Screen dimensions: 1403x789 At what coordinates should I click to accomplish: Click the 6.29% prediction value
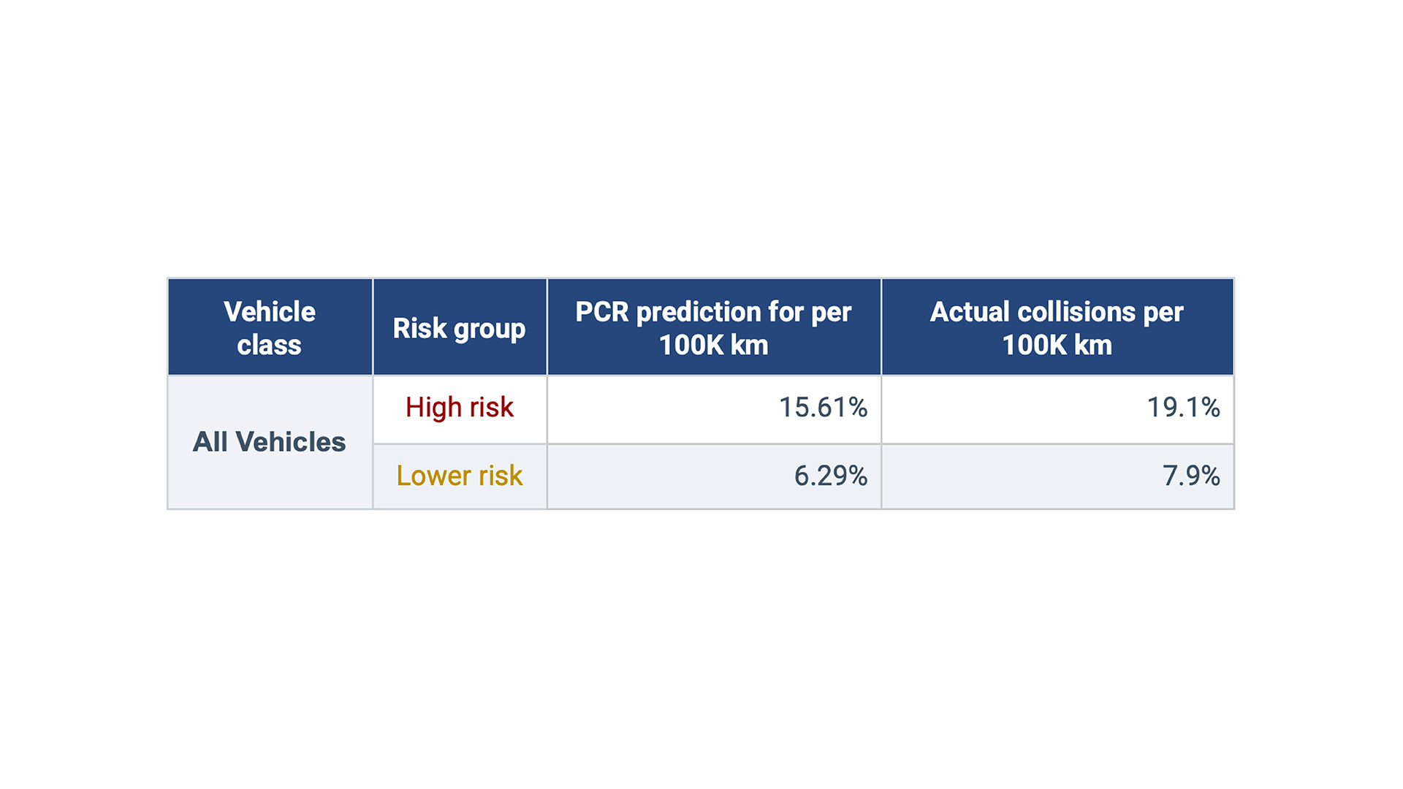pos(831,476)
